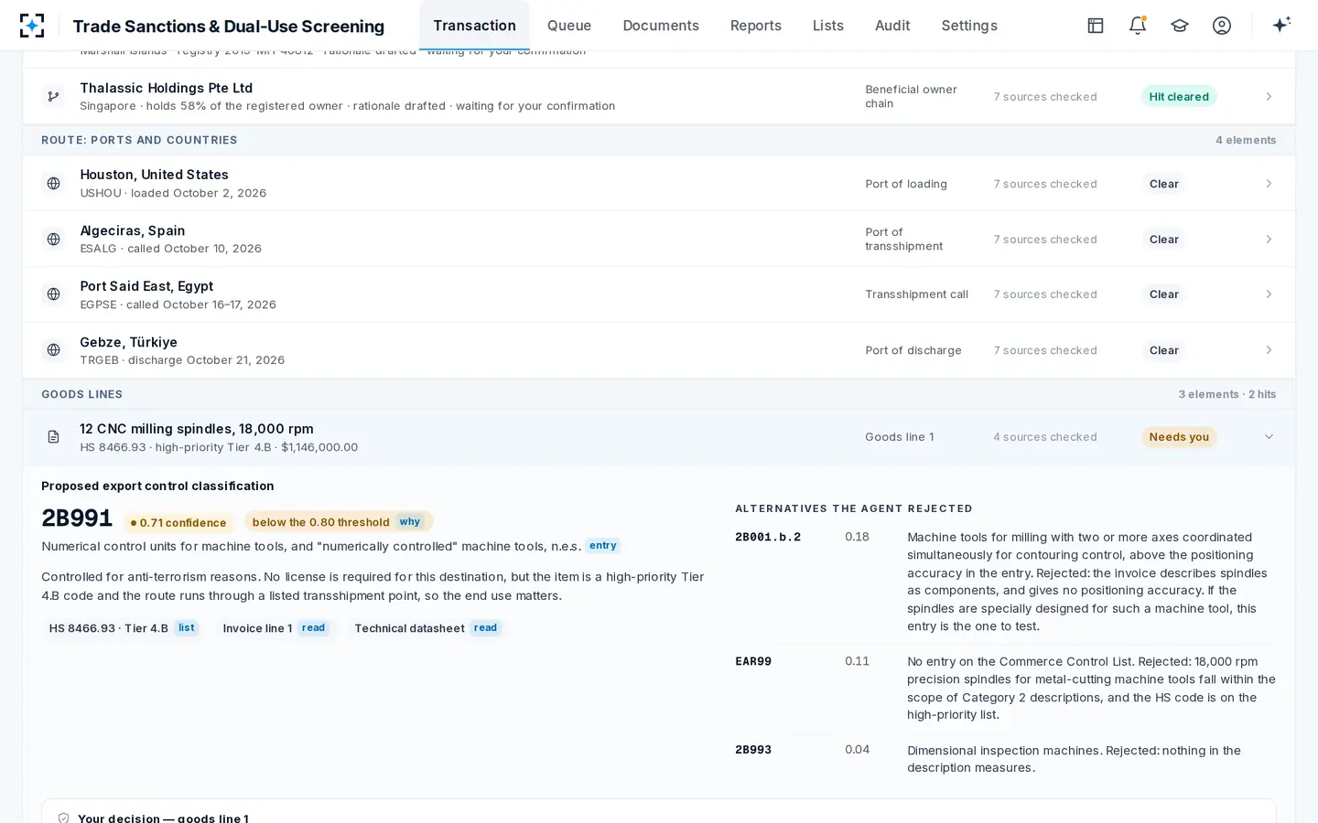The image size is (1318, 823).
Task: Collapse the Goods line 1 row chevron
Action: pos(1269,437)
